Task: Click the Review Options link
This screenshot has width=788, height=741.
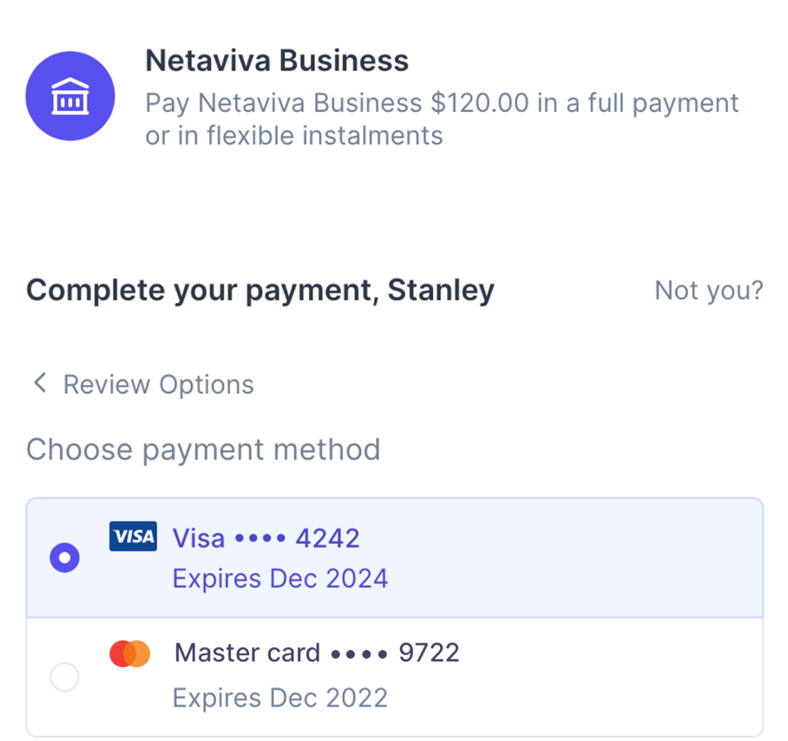Action: tap(158, 383)
